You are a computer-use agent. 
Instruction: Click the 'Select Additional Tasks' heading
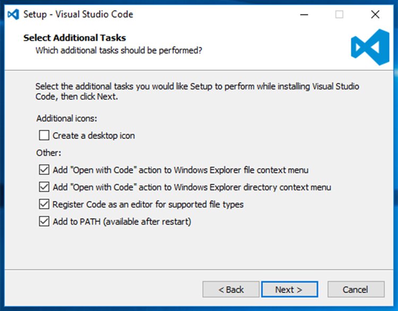75,38
